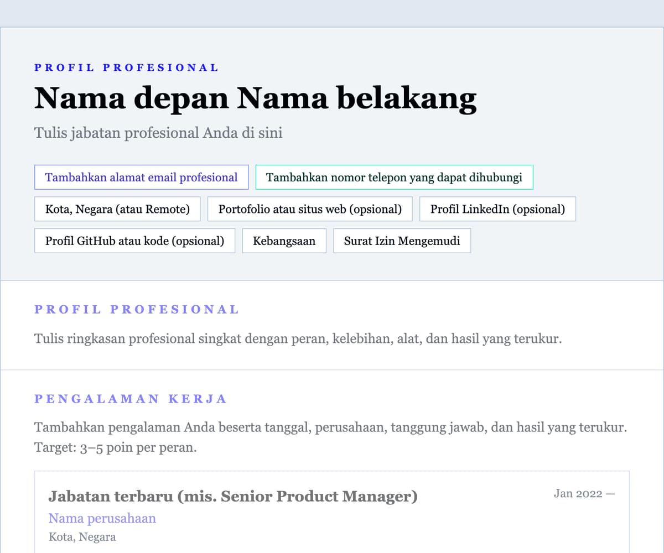Select the Kebangsaan field

click(284, 241)
